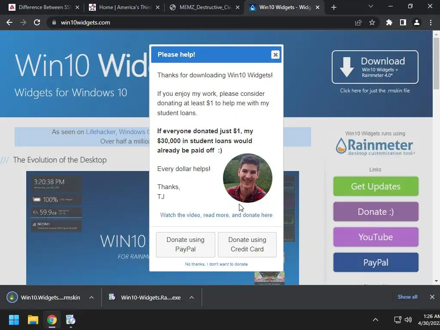
Task: Open 'Watch the video, read more, and donate here' link
Action: click(x=216, y=215)
